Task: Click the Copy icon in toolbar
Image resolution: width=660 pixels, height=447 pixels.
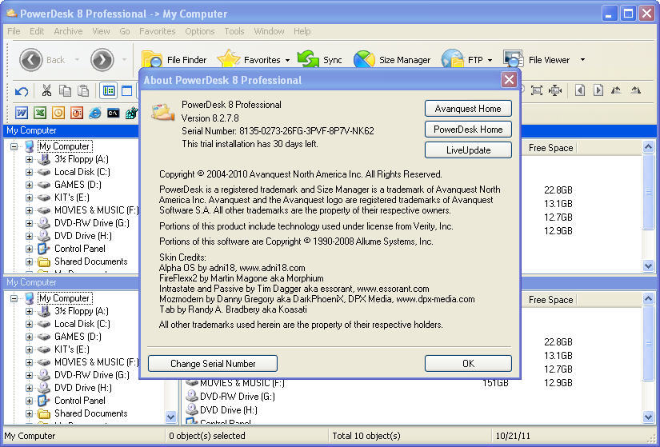Action: tap(65, 90)
